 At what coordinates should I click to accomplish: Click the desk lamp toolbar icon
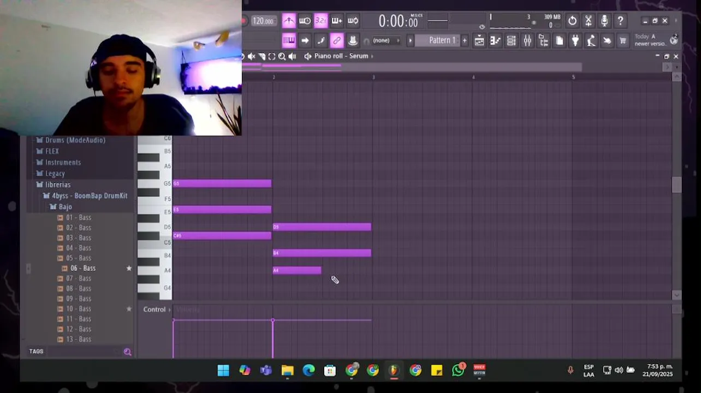click(591, 40)
